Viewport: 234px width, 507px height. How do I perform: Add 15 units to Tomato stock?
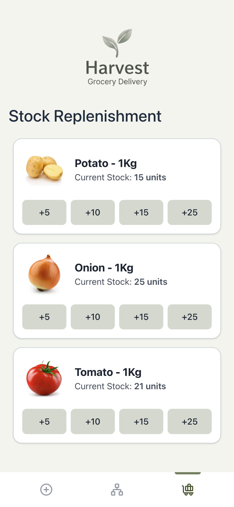click(141, 421)
